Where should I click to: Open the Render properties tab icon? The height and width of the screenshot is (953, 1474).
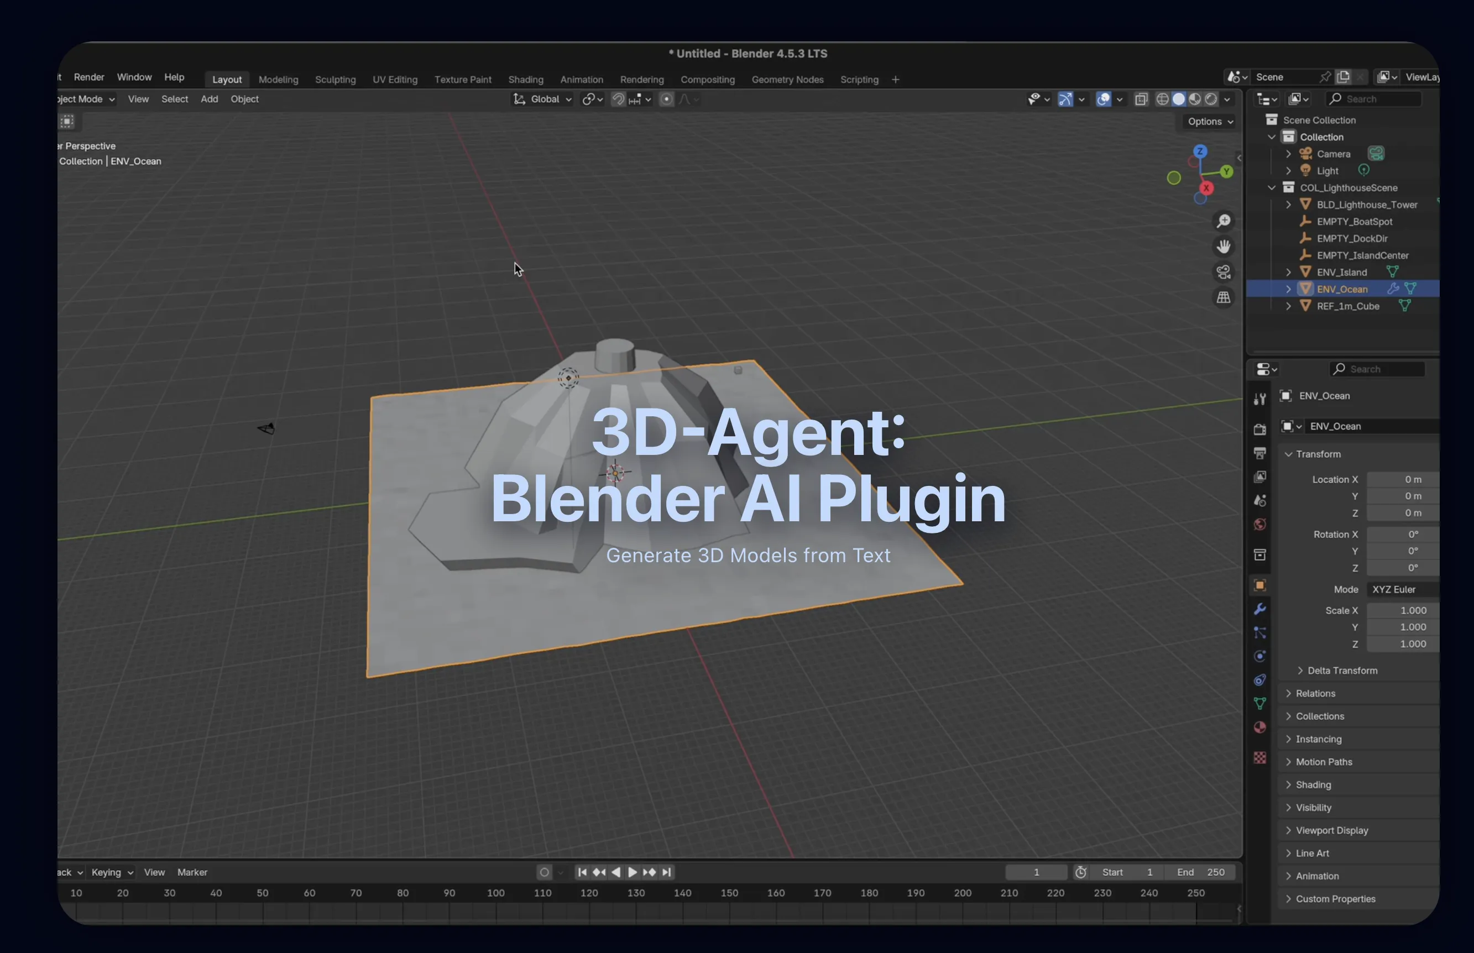pyautogui.click(x=1259, y=429)
